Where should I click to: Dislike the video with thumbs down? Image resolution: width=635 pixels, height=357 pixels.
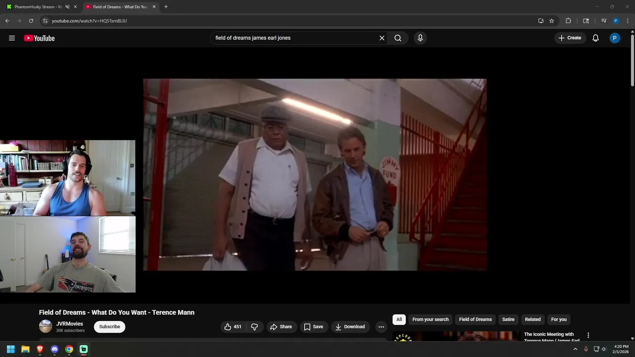pyautogui.click(x=254, y=327)
